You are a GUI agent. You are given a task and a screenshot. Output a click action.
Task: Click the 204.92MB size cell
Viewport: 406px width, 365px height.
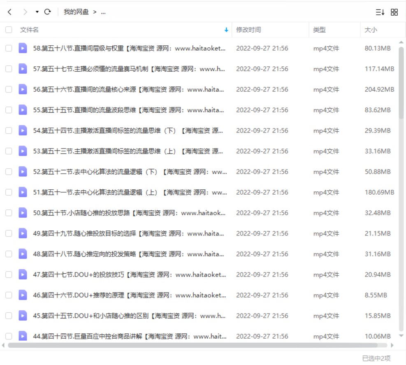click(x=379, y=89)
